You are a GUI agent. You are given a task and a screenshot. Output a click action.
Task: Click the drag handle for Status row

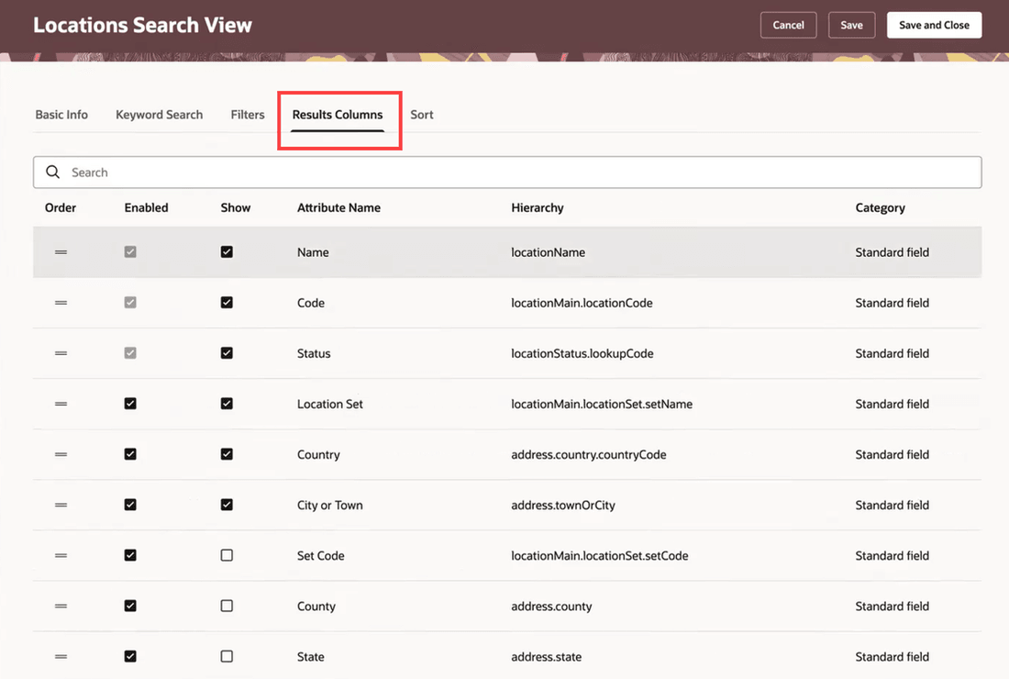click(61, 353)
